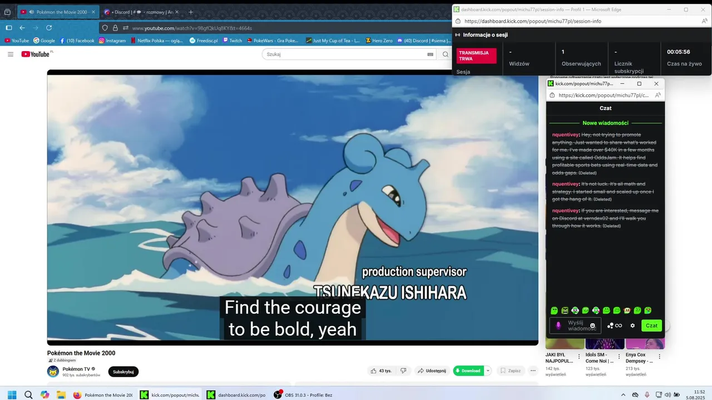Open more actions three-dot menu under video
Screen dimensions: 712x400
[533, 371]
